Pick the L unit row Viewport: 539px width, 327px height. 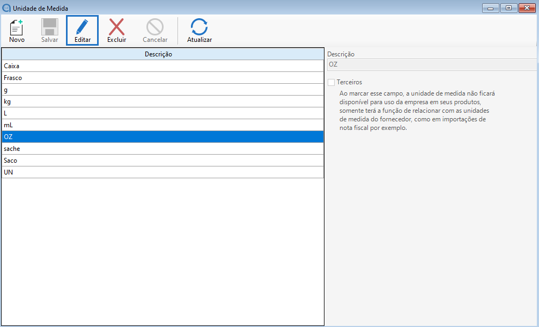[163, 113]
